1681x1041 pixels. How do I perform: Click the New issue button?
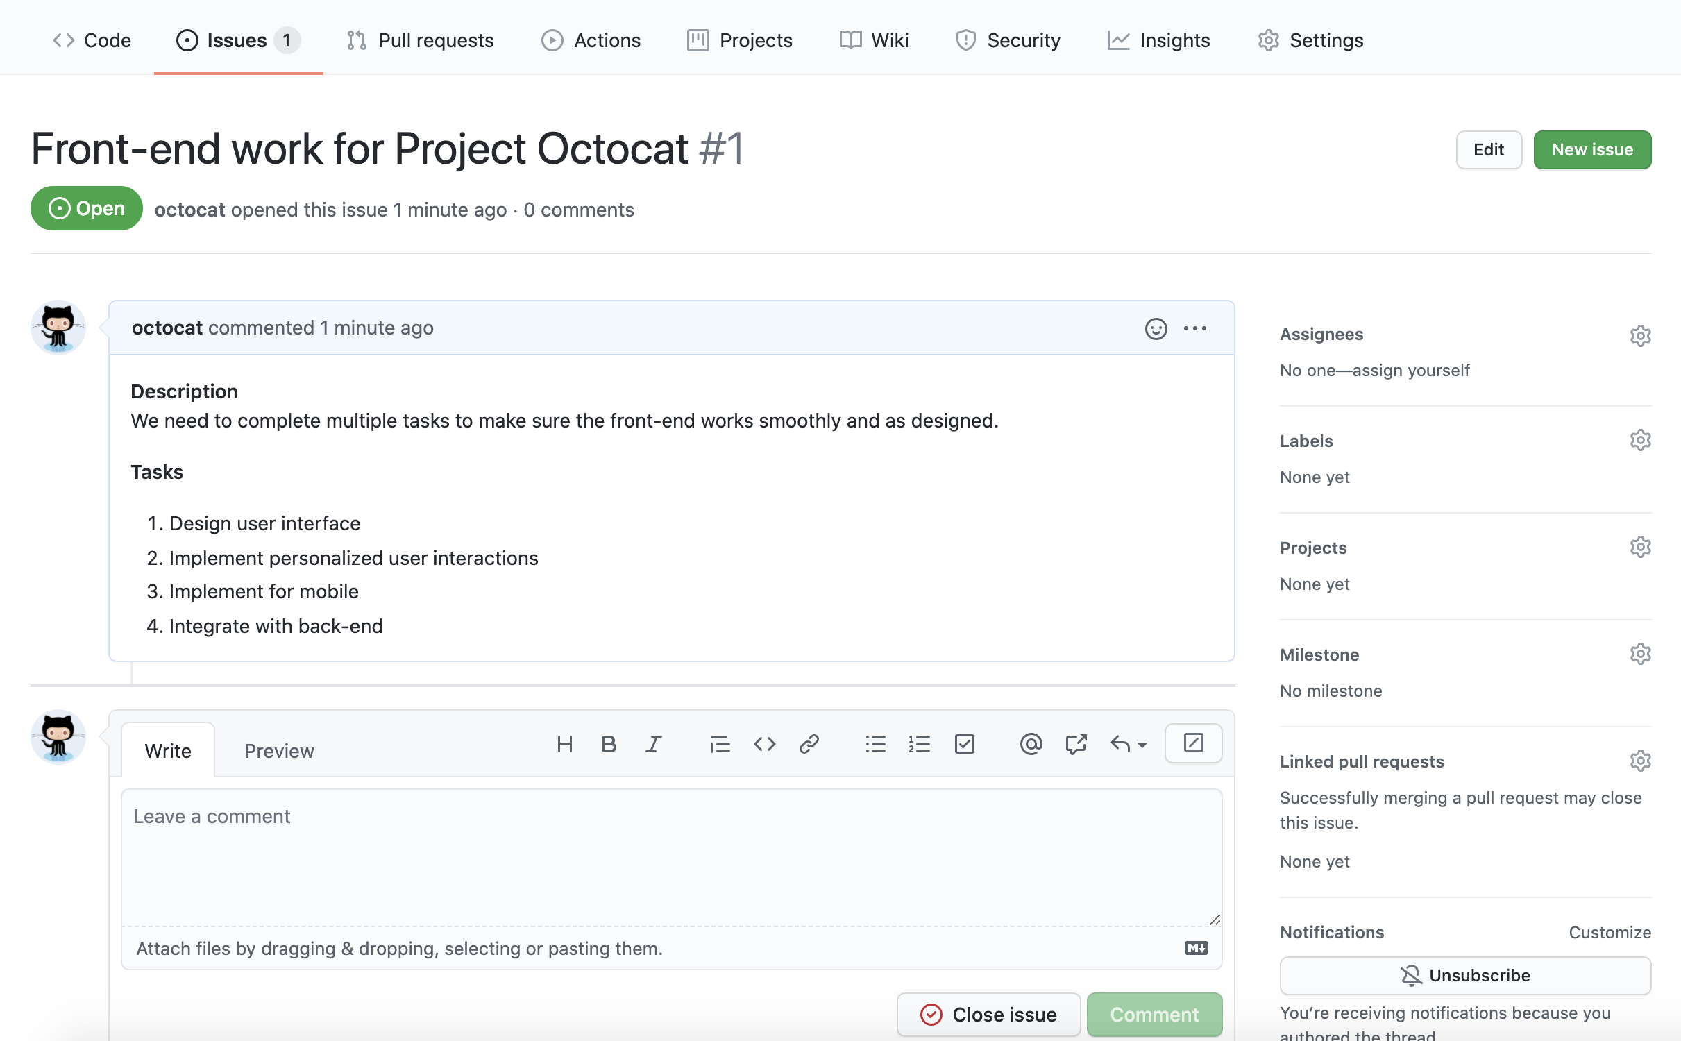[x=1592, y=149]
